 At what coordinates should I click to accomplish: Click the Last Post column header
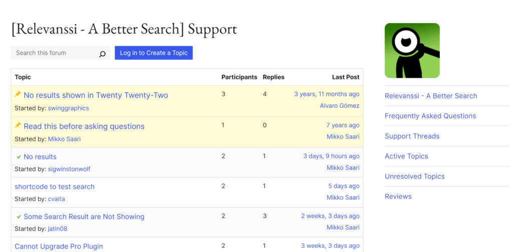coord(346,77)
